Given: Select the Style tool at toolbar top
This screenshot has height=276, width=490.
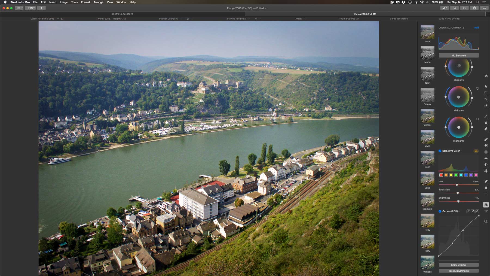Looking at the screenshot, I should (x=486, y=76).
